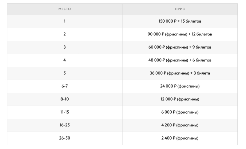246x149 pixels.
Task: Select the places 11-15 cell
Action: [65, 112]
